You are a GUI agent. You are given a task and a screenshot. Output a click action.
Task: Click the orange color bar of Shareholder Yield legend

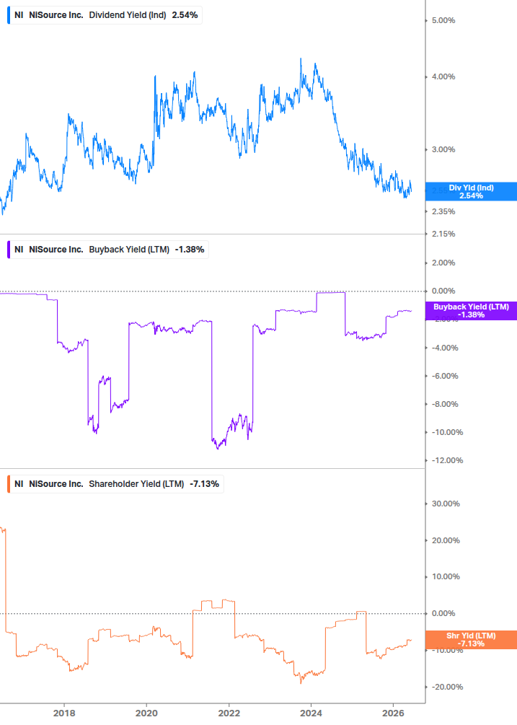[x=9, y=483]
